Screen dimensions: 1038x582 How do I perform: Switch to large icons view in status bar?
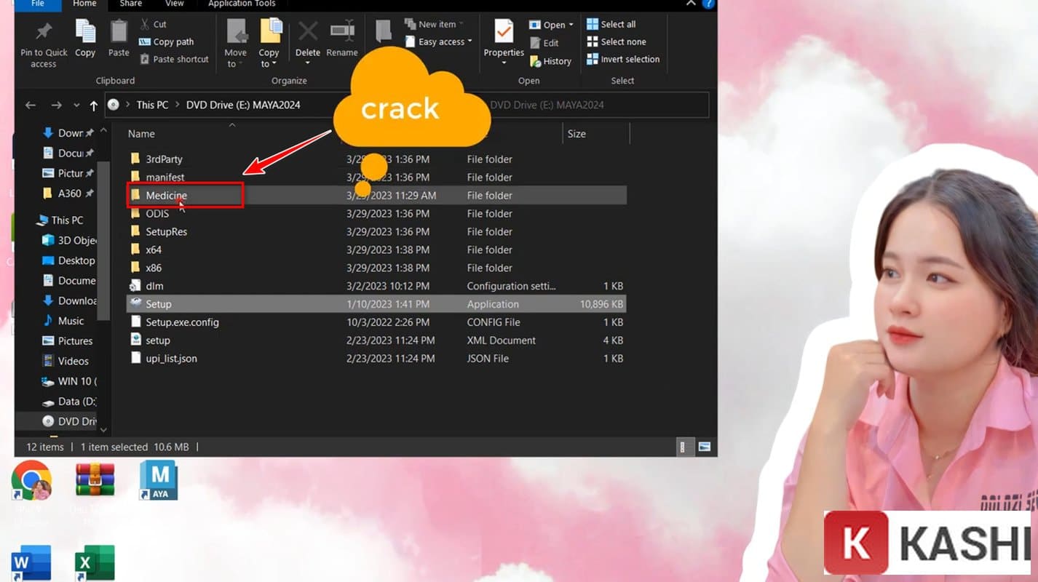(x=704, y=447)
